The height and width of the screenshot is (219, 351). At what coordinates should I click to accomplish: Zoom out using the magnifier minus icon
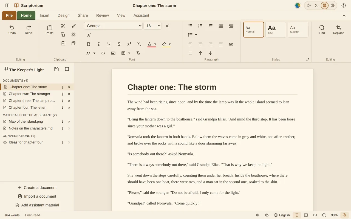(x=324, y=215)
